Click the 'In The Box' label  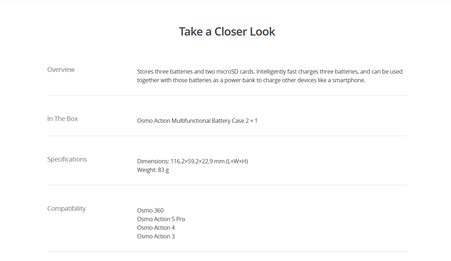(63, 118)
